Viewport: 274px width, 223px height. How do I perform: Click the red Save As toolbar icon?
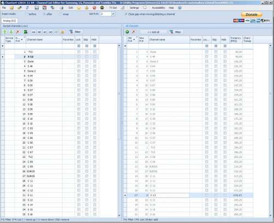coord(44,8)
